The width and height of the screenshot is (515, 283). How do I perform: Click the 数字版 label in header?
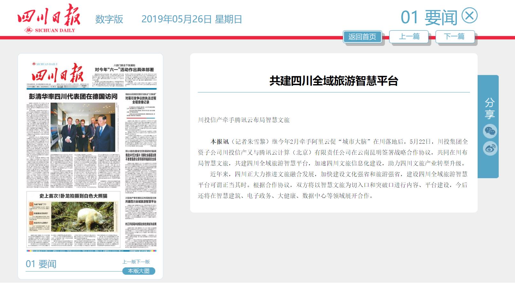tap(109, 19)
